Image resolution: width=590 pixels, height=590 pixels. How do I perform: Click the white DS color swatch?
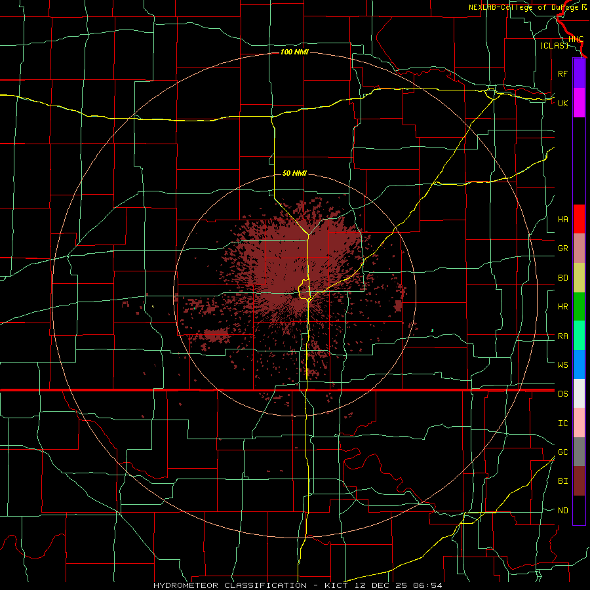[579, 393]
